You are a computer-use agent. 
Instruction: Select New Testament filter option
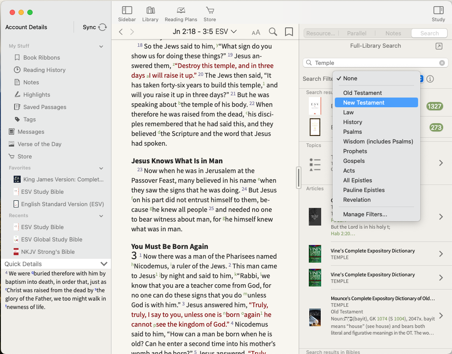(364, 102)
